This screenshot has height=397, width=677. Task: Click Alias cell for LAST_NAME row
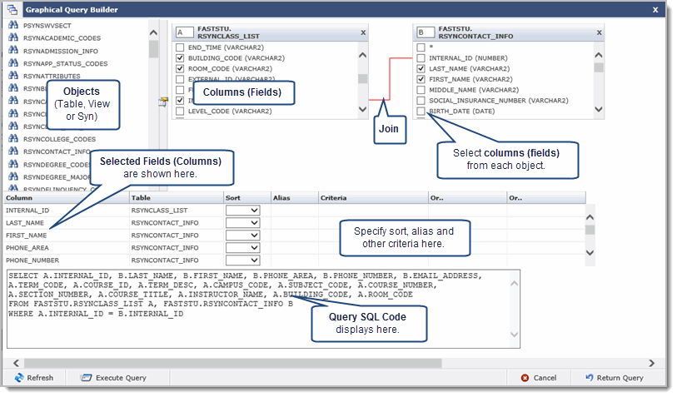pos(295,223)
